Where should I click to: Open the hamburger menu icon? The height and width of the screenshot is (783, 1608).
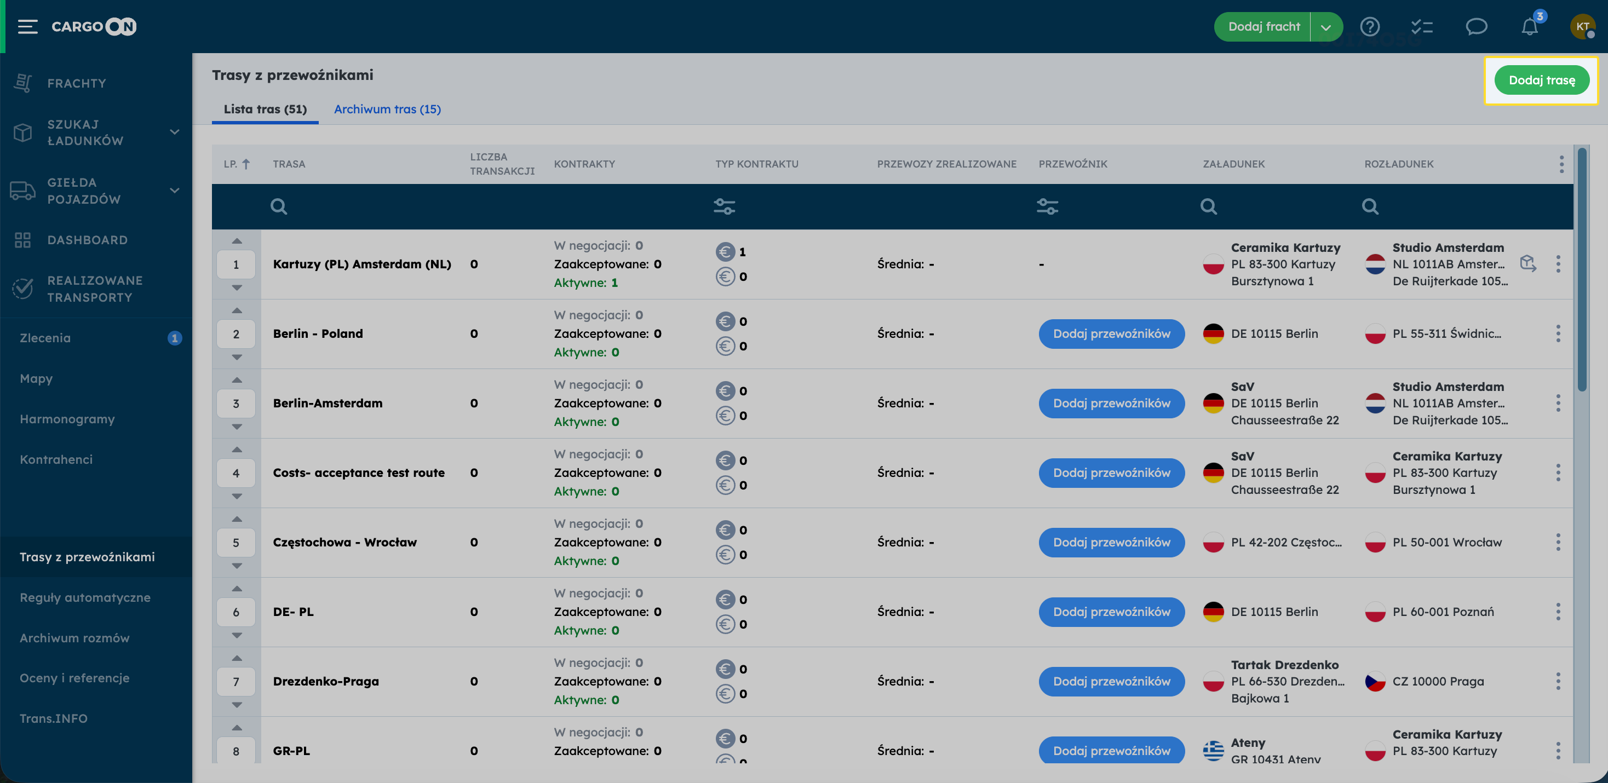coord(27,26)
